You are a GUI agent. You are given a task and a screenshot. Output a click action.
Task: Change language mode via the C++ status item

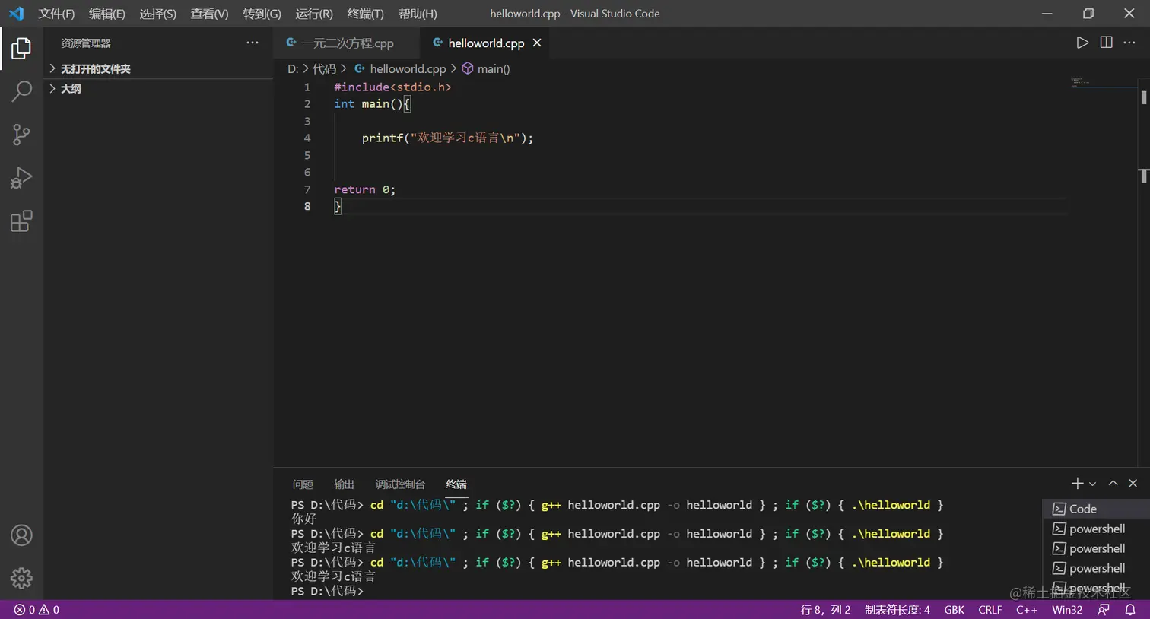point(1027,609)
